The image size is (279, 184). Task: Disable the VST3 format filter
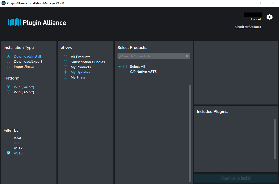(x=8, y=153)
